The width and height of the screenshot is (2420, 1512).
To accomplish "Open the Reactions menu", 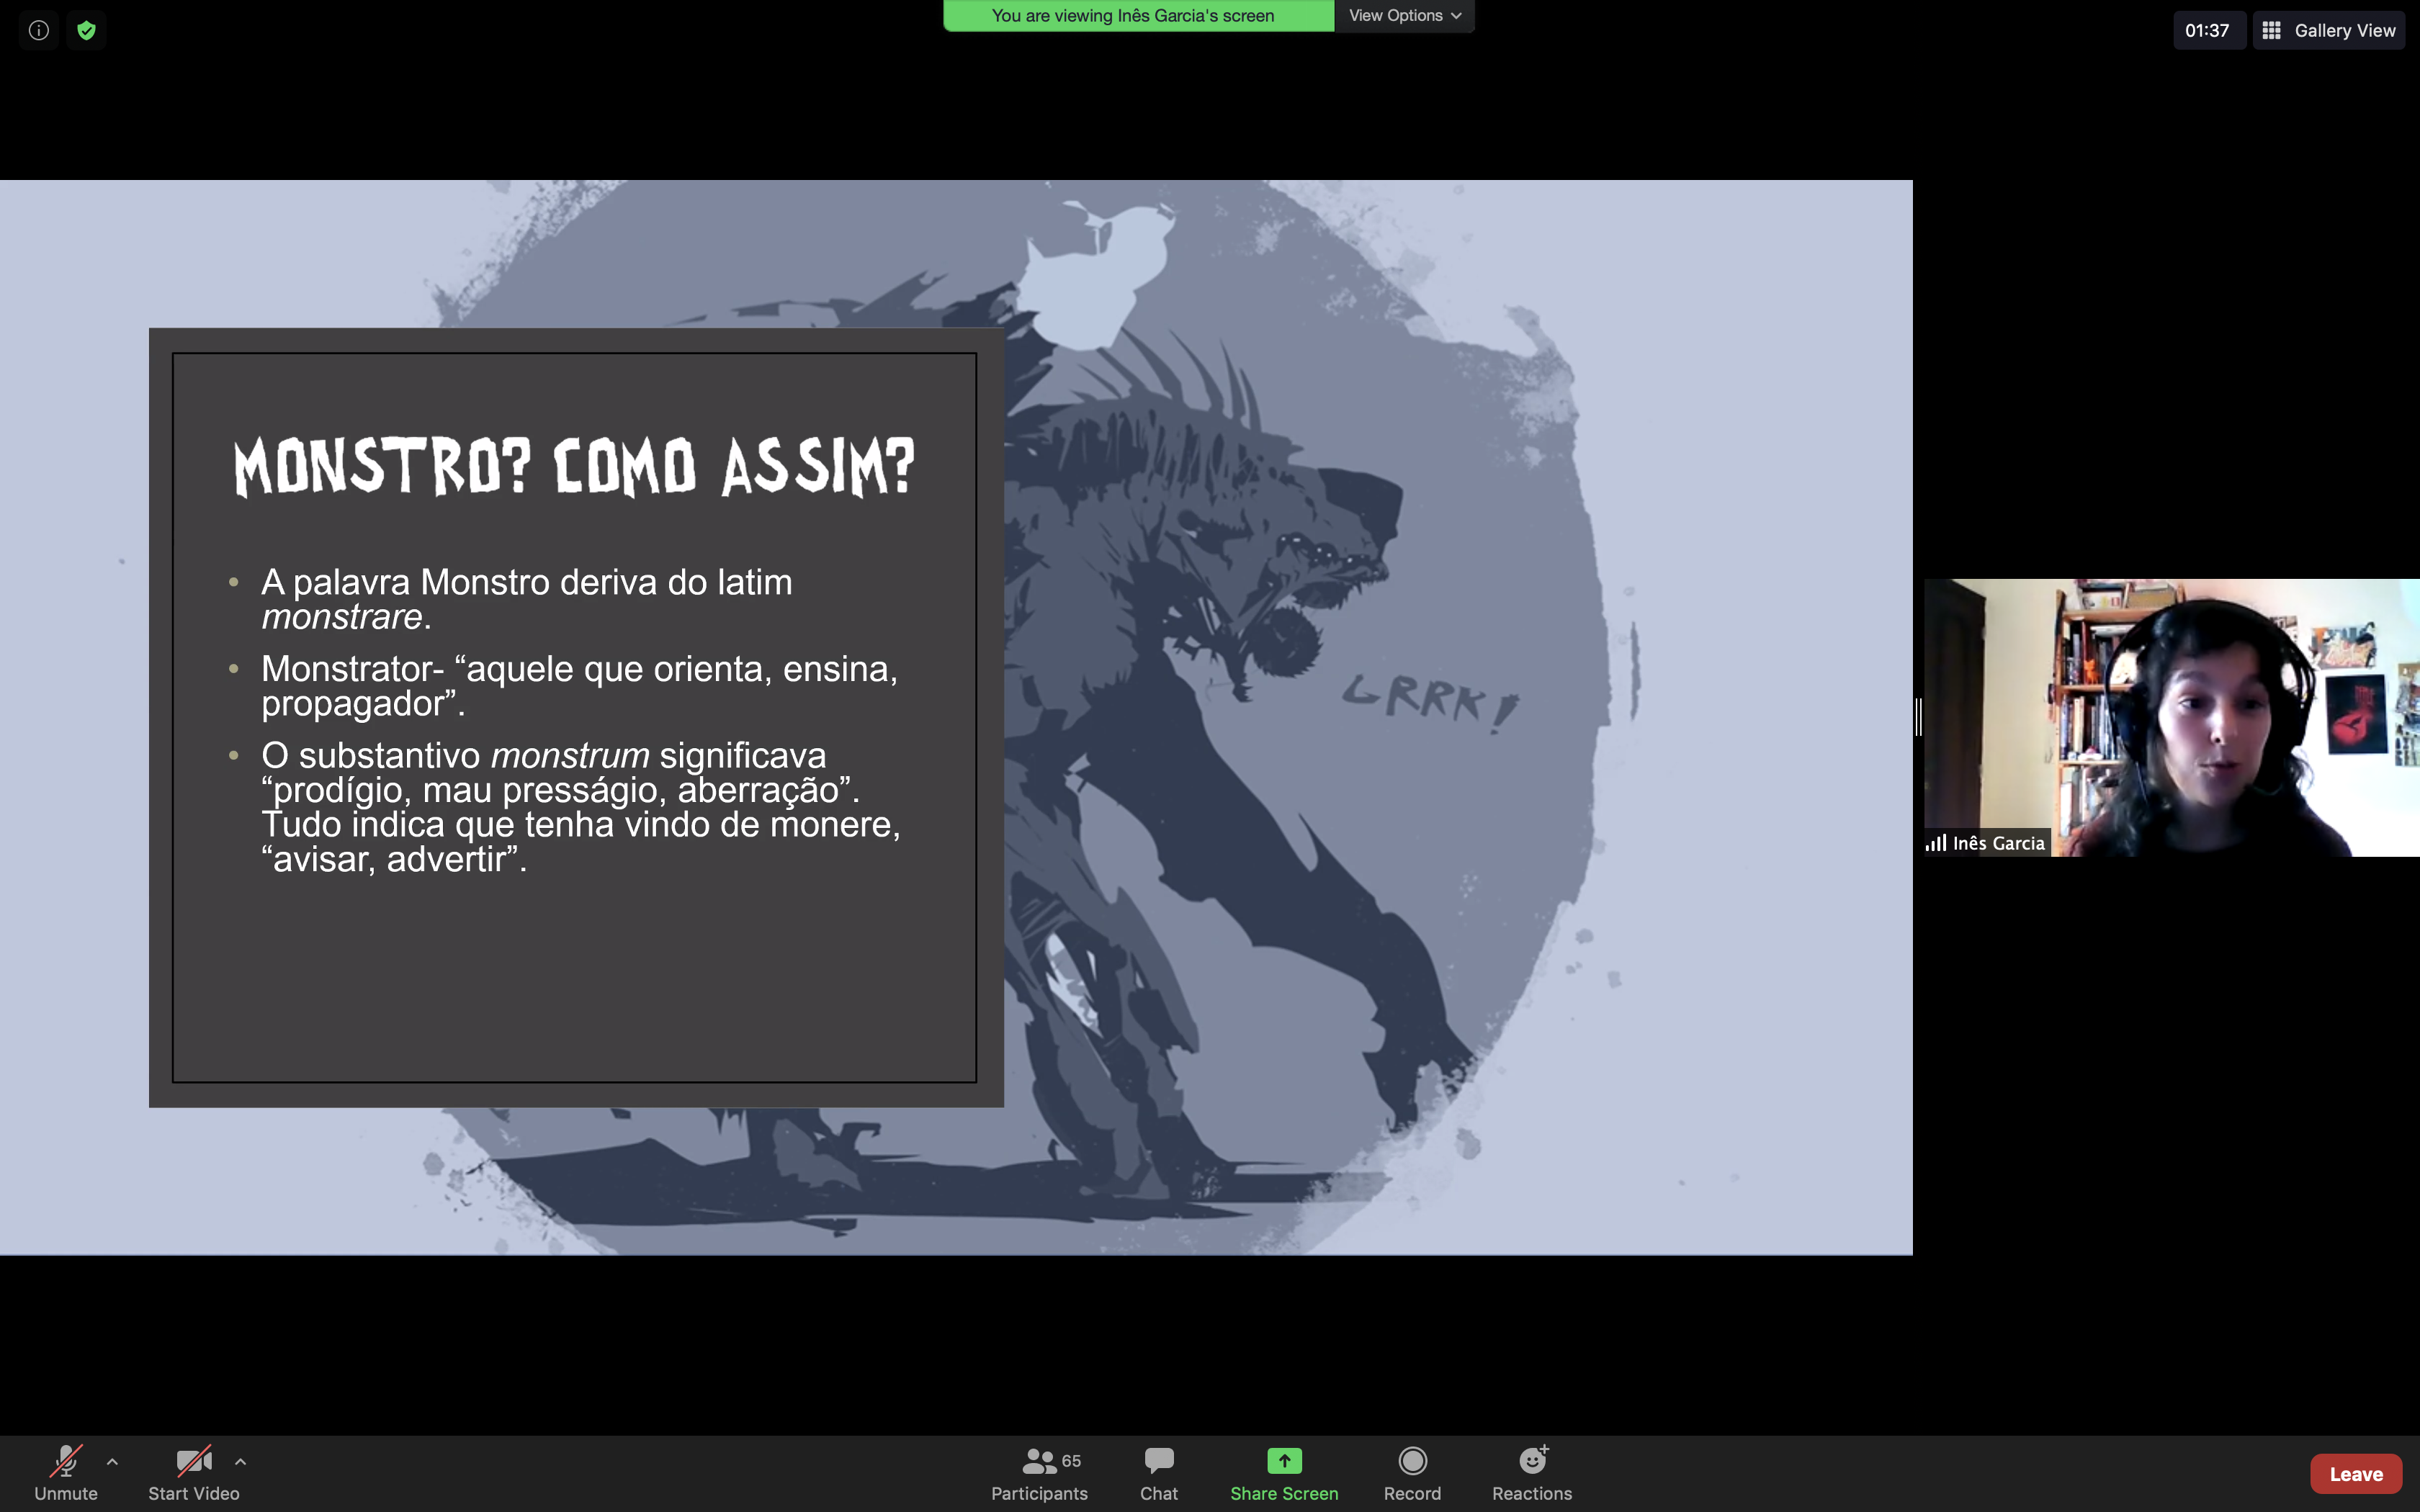I will point(1532,1473).
